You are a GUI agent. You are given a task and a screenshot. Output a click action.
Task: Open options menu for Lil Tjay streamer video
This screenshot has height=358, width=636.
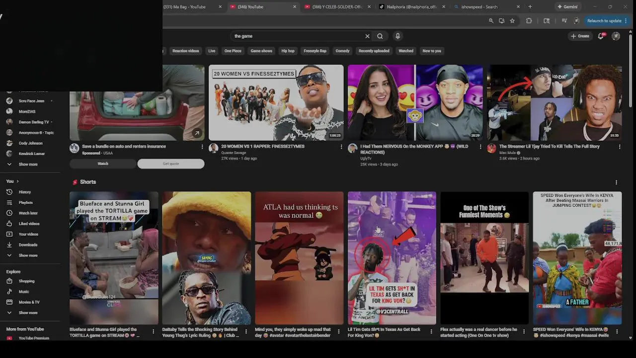pos(619,147)
